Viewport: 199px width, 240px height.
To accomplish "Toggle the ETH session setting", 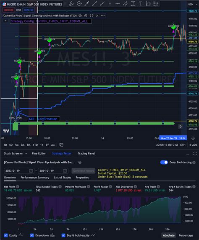I will pos(183,145).
